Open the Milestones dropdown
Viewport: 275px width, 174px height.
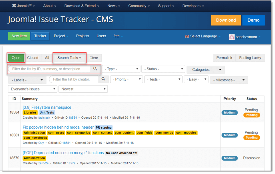coord(229,80)
